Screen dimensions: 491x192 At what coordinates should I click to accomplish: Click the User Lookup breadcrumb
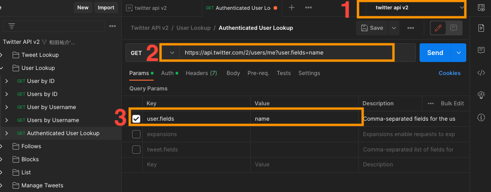(194, 28)
